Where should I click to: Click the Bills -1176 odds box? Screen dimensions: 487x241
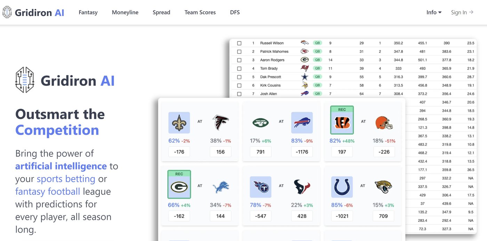tap(302, 152)
